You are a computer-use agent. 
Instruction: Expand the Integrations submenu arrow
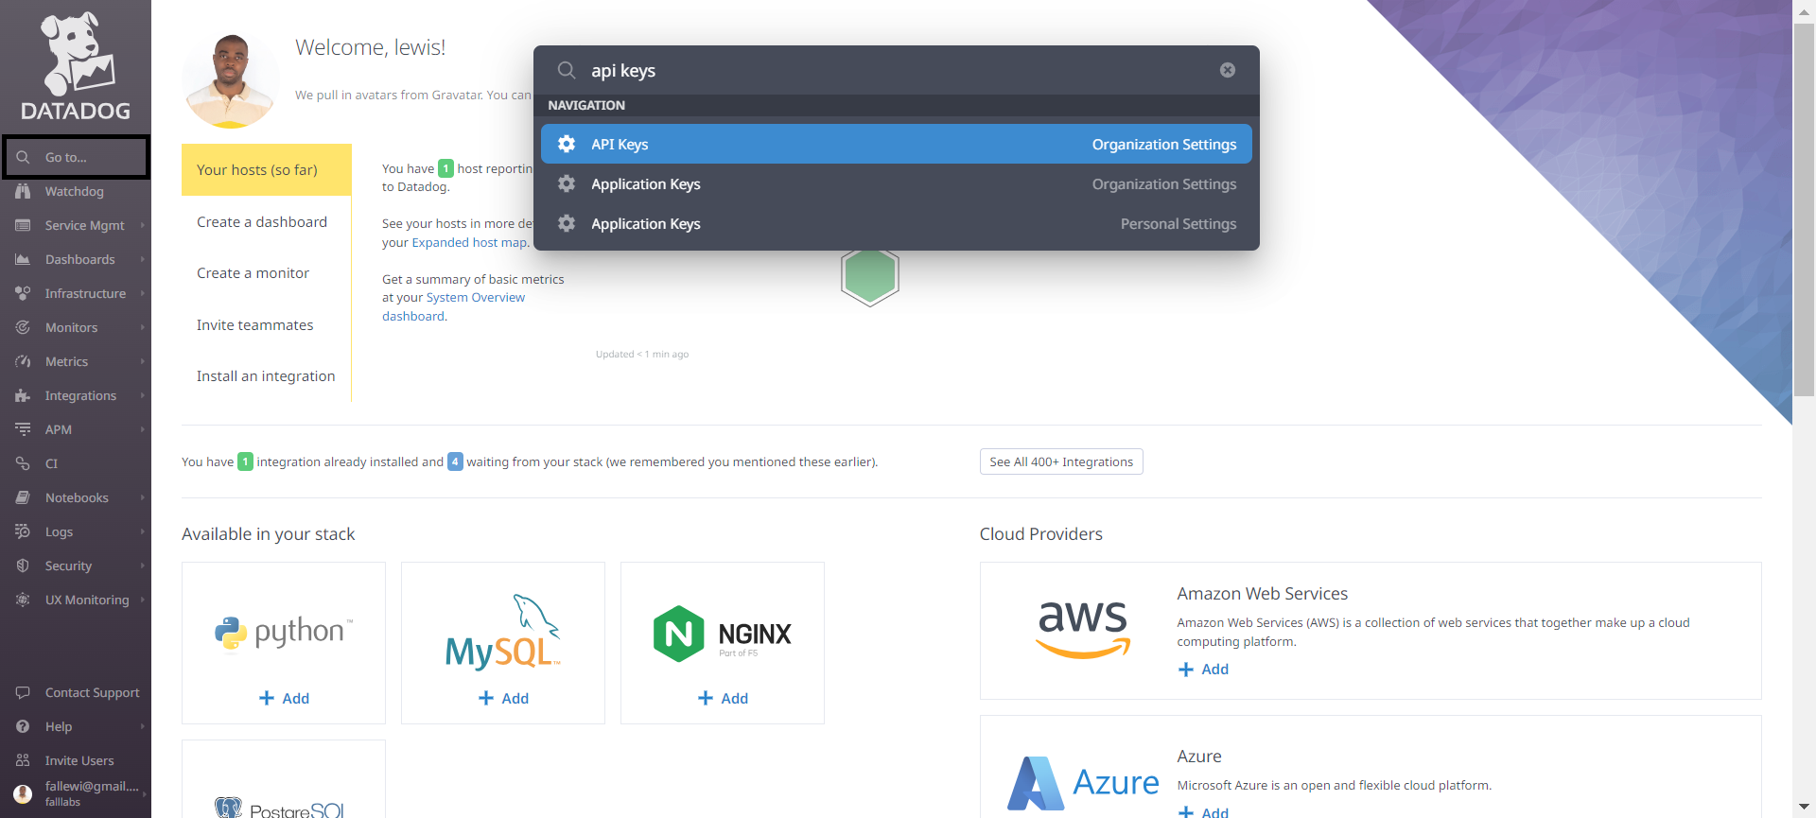(143, 395)
